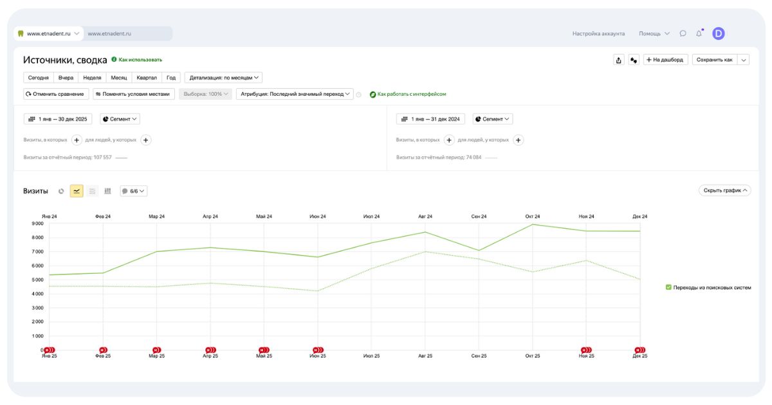Select the line chart view icon
Image resolution: width=772 pixels, height=405 pixels.
tap(77, 191)
